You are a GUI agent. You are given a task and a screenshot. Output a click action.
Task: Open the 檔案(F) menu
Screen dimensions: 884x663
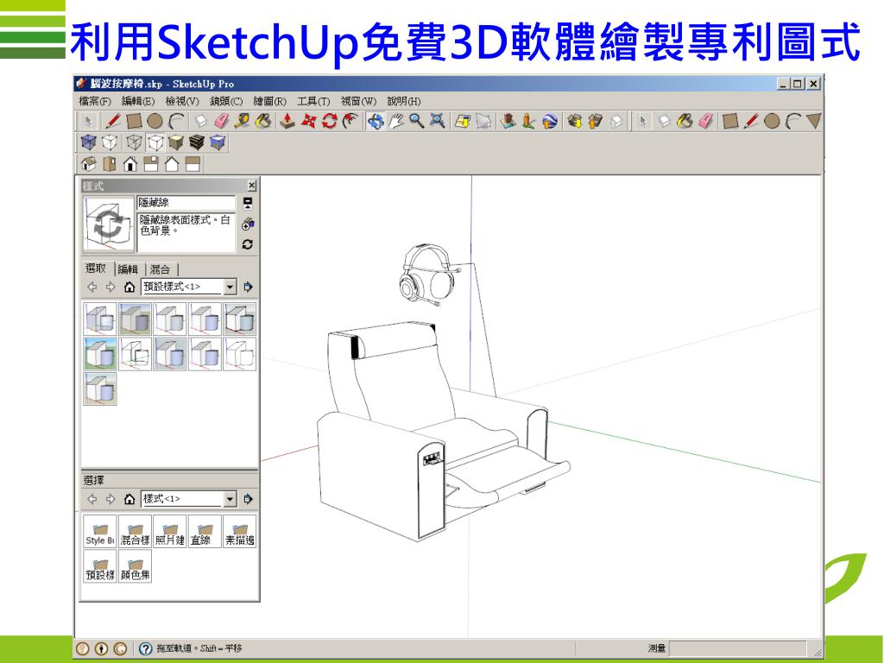(x=95, y=102)
